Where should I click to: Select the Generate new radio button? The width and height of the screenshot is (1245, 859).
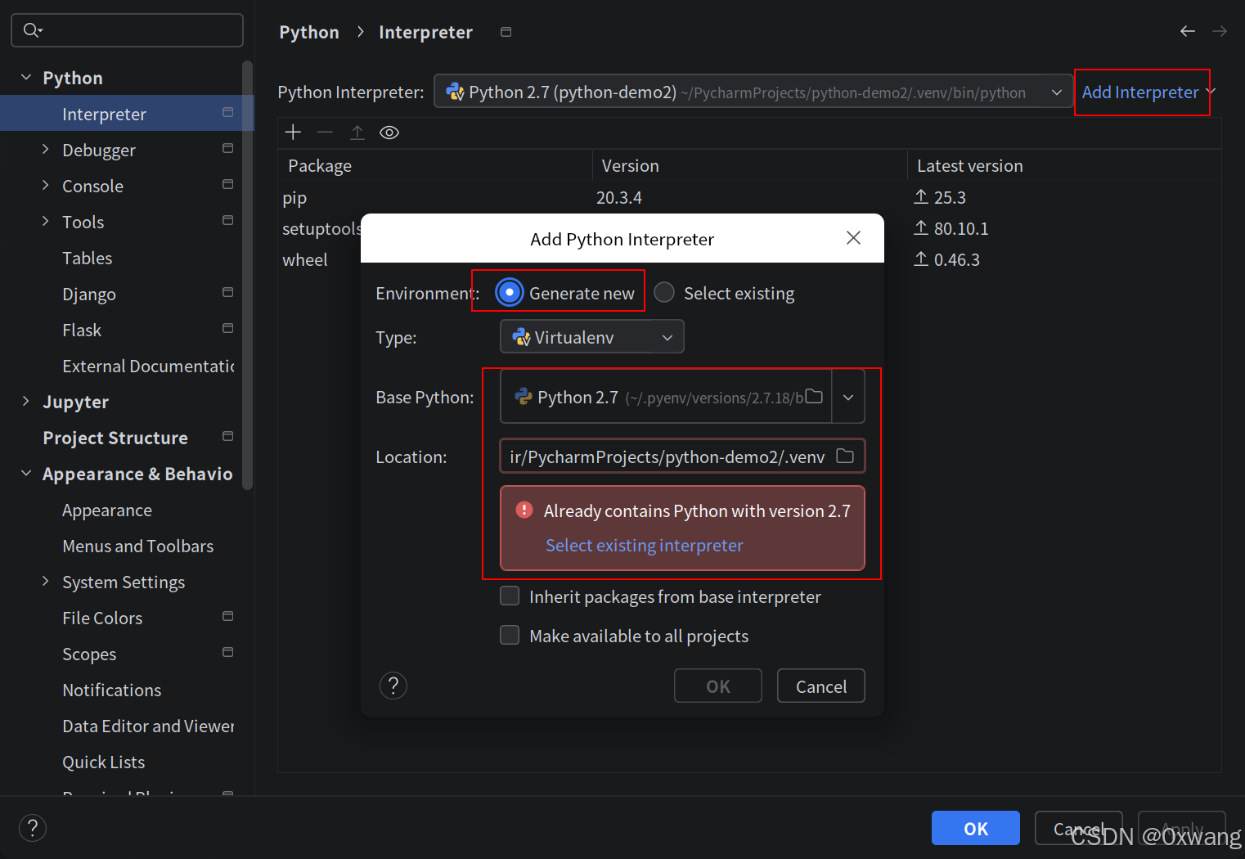[x=509, y=292]
